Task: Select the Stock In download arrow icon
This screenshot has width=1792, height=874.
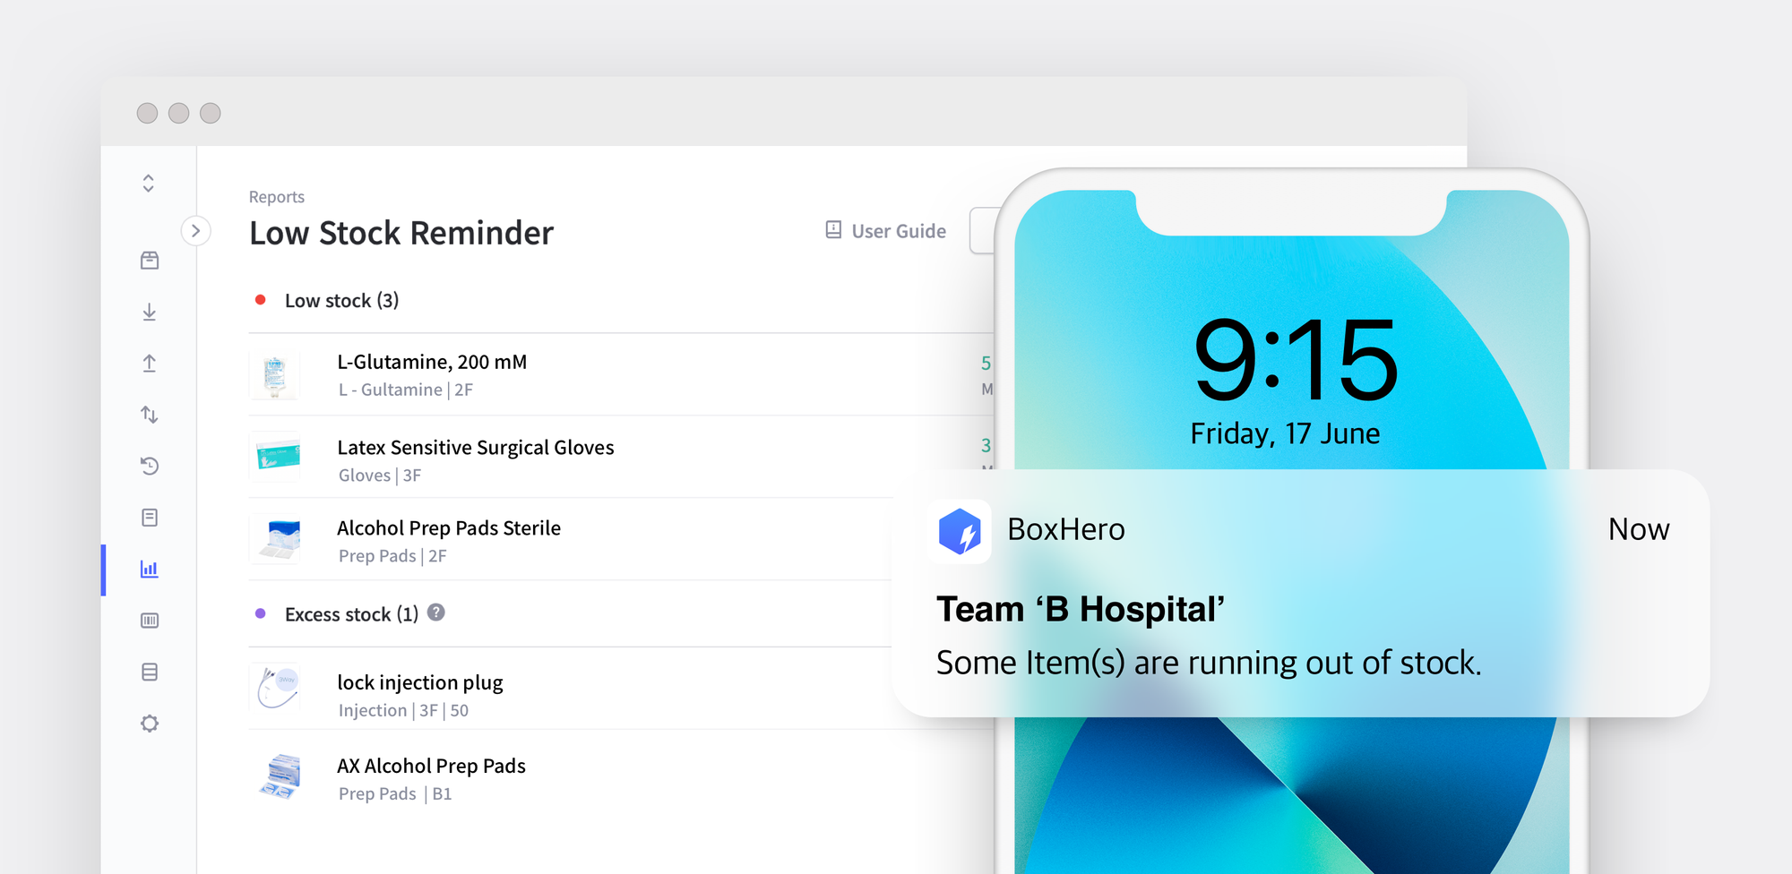Action: [x=150, y=312]
